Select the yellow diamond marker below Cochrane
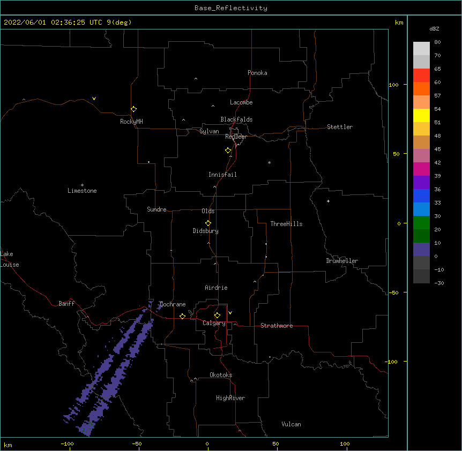The image size is (462, 451). coord(182,316)
